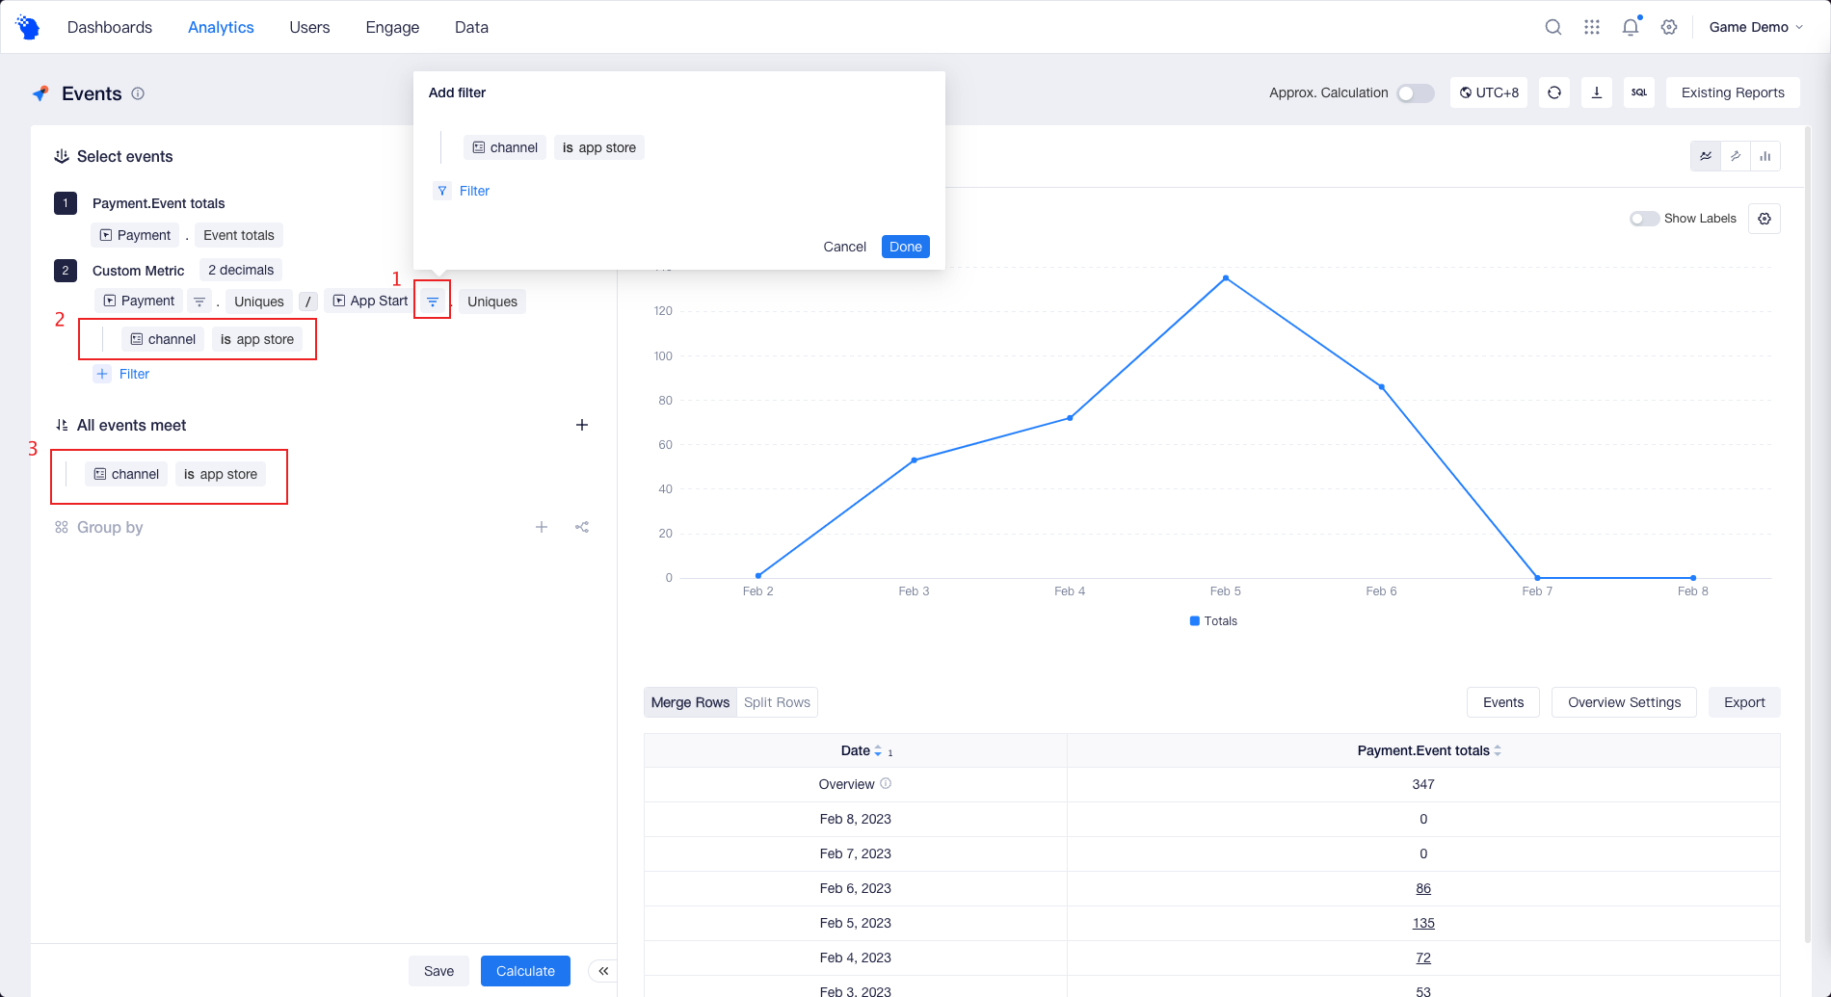Confirm the filter with Done
The width and height of the screenshot is (1831, 997).
(x=904, y=247)
